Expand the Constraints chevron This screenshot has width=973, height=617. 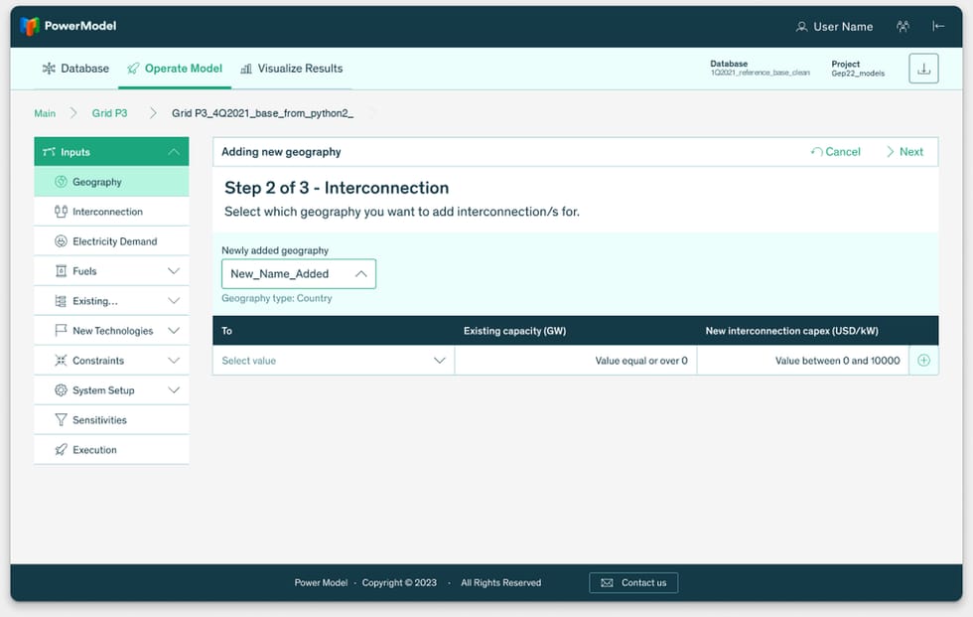click(x=174, y=361)
